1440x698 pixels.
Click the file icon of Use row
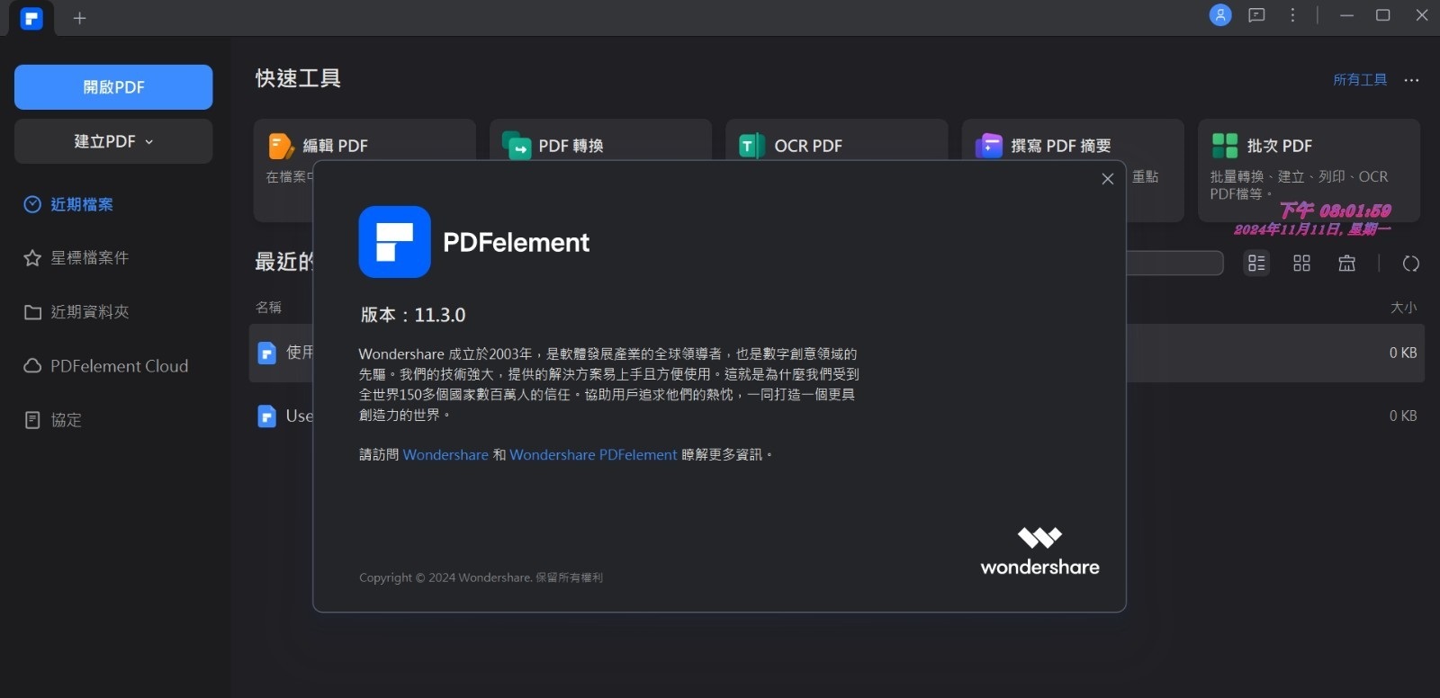point(266,416)
